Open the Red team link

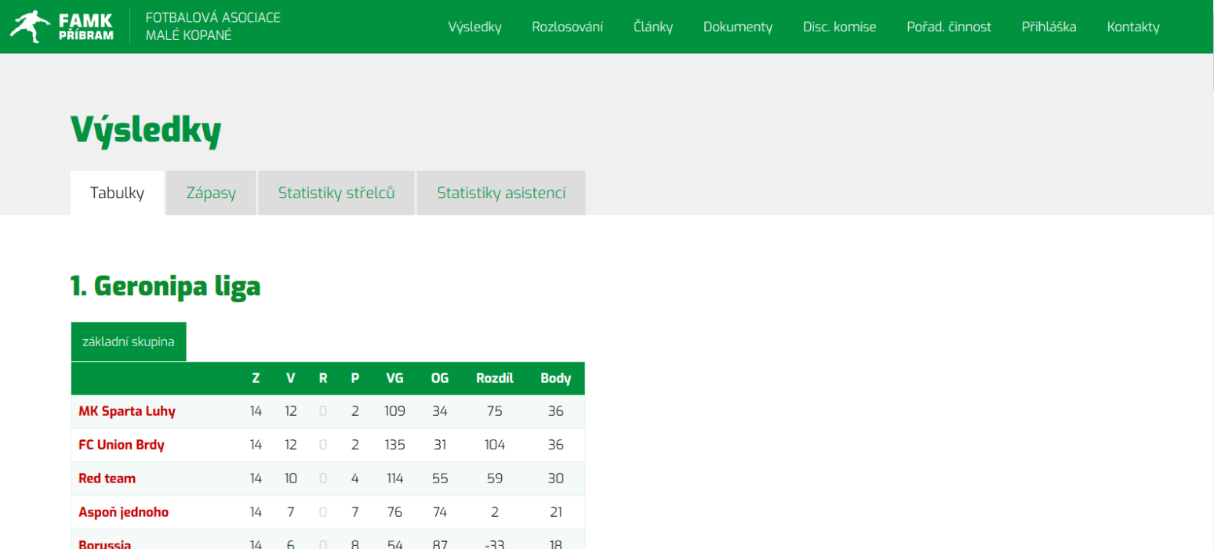click(107, 479)
